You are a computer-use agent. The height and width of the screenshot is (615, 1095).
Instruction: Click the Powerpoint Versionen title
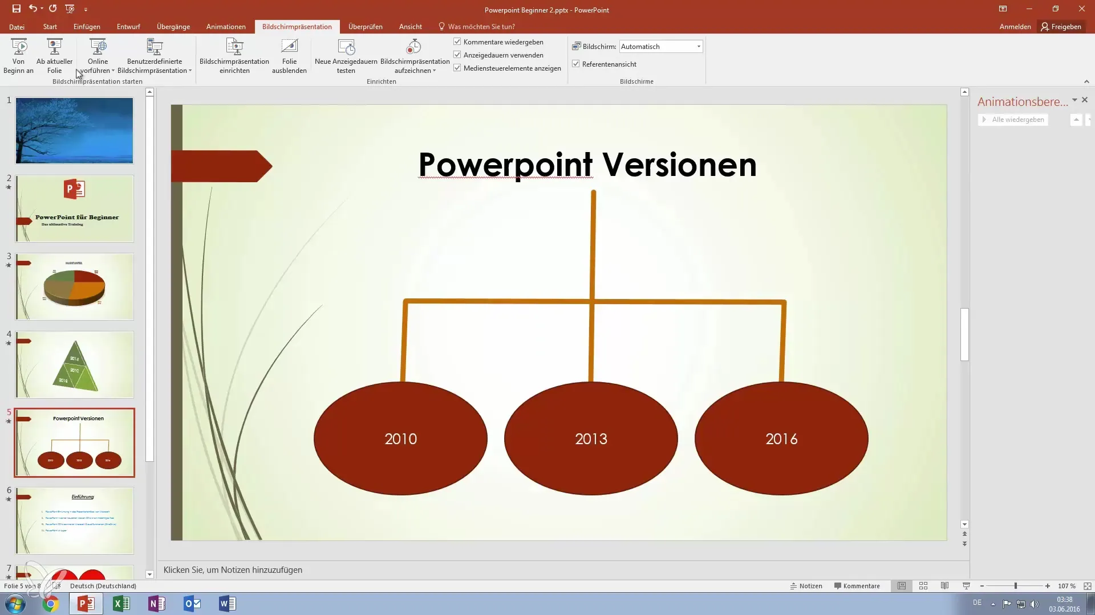click(x=587, y=165)
